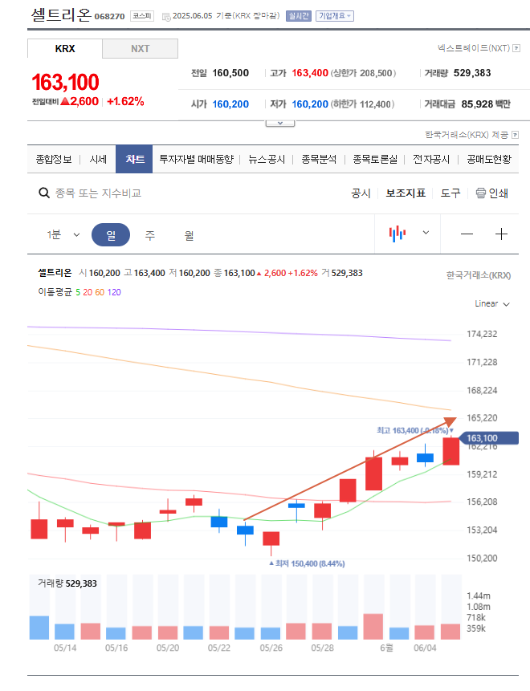Expand the quote details panel chevron
The width and height of the screenshot is (530, 691).
280,124
